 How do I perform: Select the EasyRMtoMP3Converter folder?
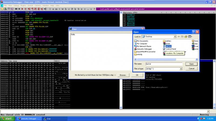point(145,52)
